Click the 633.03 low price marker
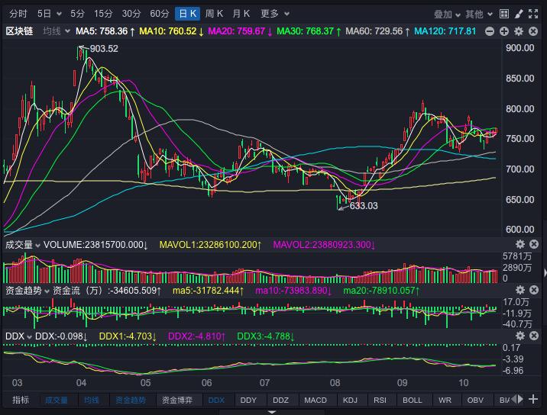547x415 pixels. 364,206
